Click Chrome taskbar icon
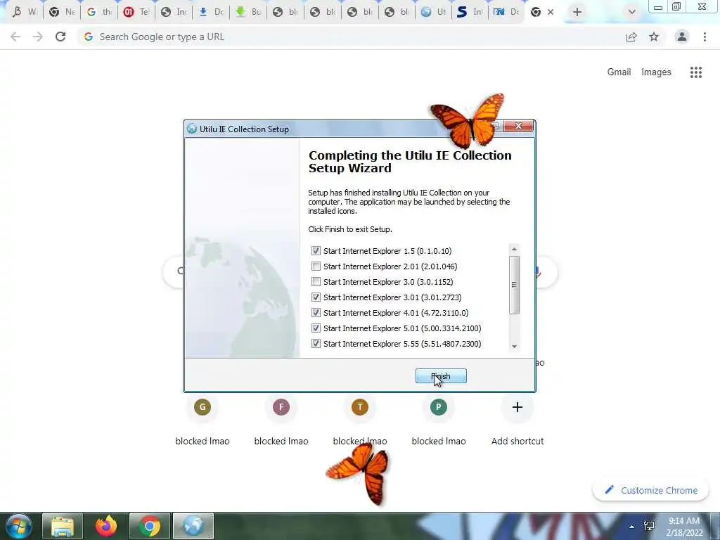This screenshot has height=540, width=720. pyautogui.click(x=150, y=526)
